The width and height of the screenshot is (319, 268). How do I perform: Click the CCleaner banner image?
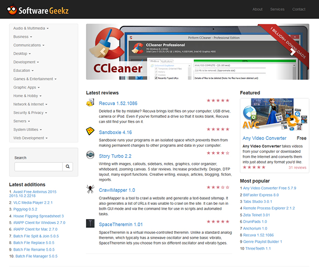pos(198,52)
